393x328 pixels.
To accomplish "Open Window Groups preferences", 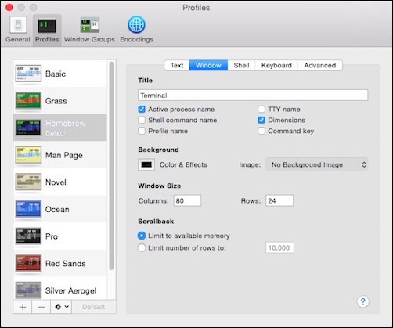I will (89, 30).
